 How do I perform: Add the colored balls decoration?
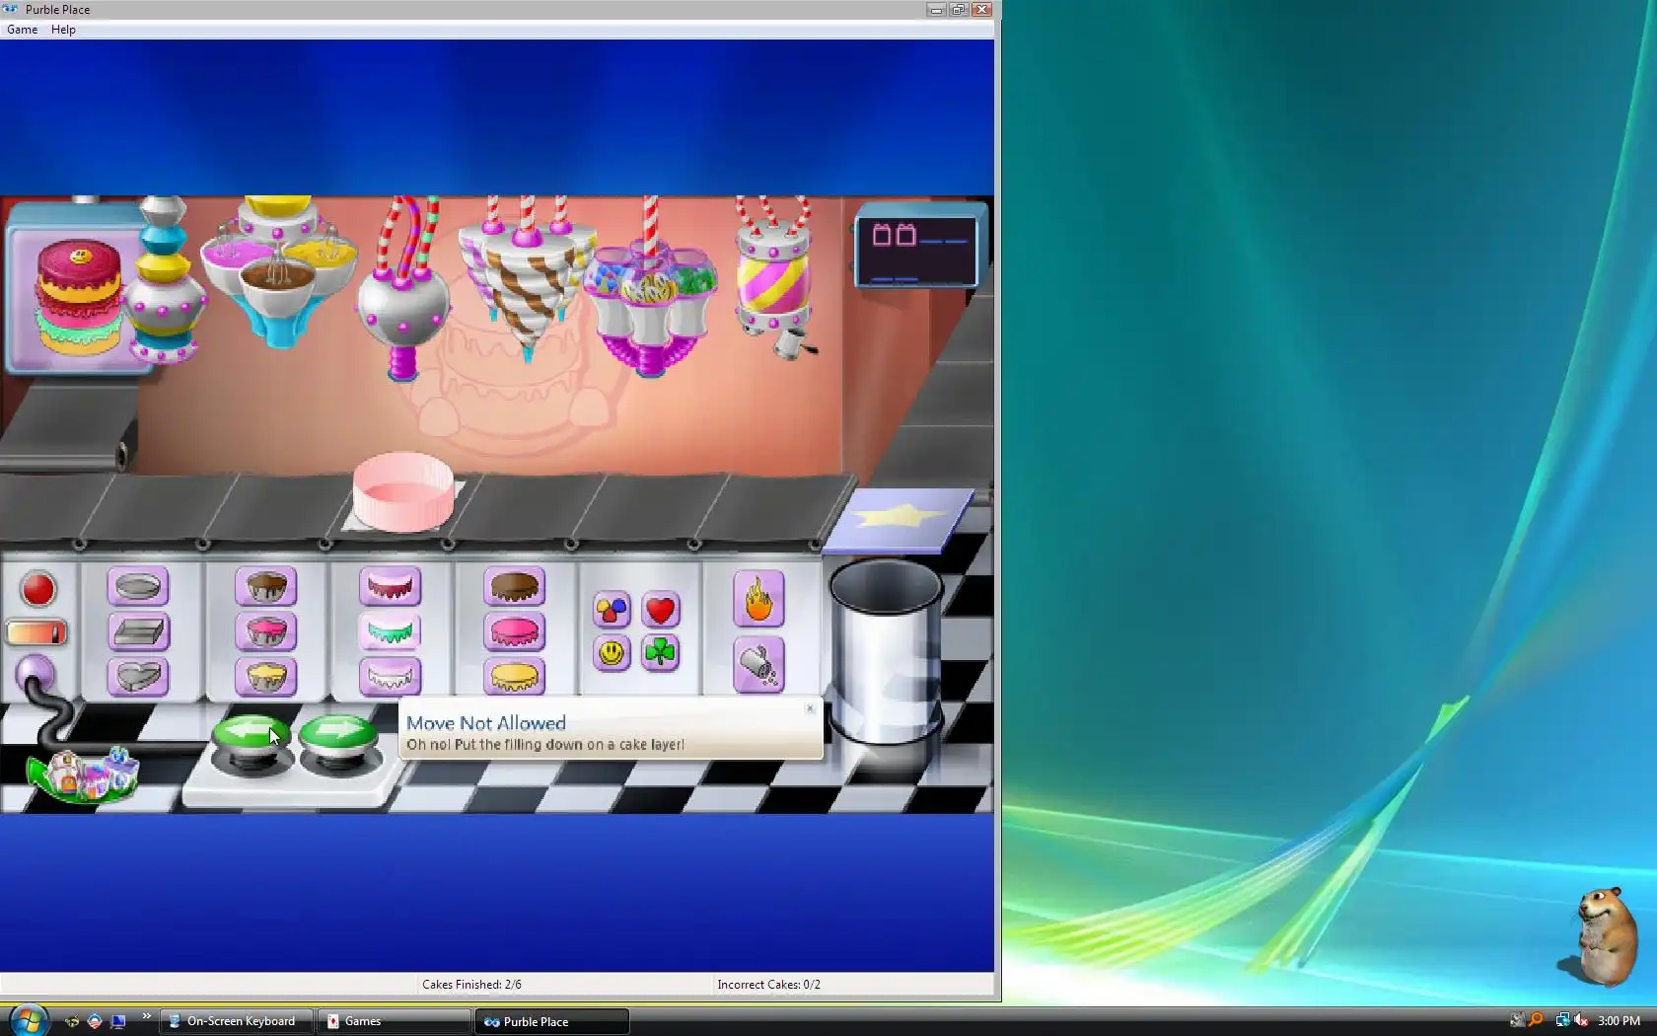click(612, 610)
